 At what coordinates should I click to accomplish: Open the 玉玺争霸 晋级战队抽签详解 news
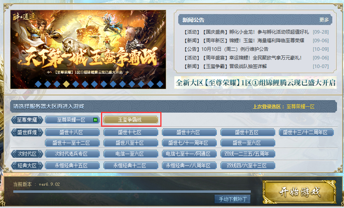(x=225, y=66)
